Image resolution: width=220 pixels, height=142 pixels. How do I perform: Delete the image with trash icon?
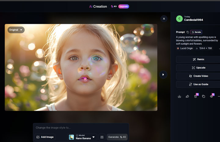pyautogui.click(x=196, y=96)
